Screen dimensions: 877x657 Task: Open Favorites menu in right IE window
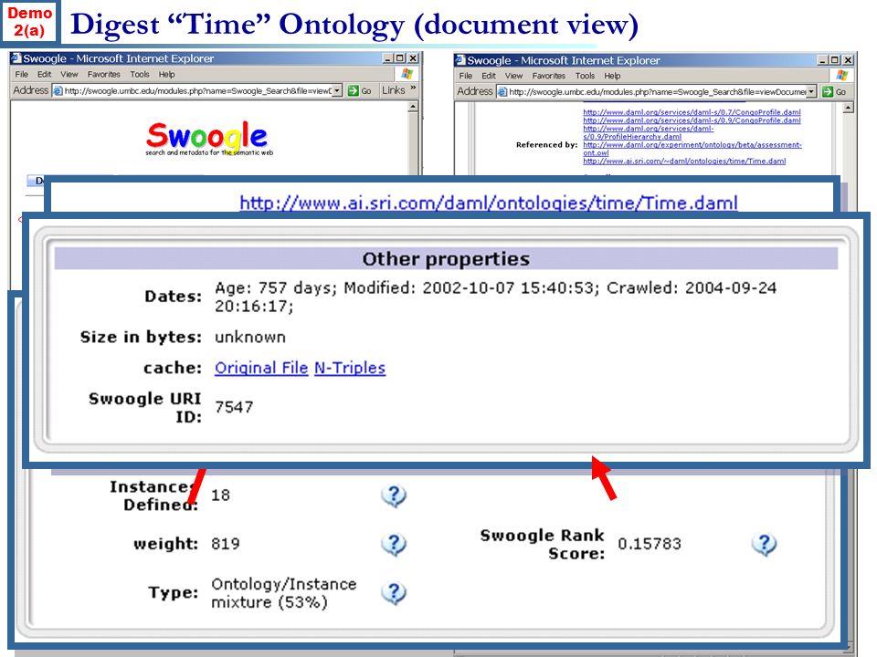549,76
